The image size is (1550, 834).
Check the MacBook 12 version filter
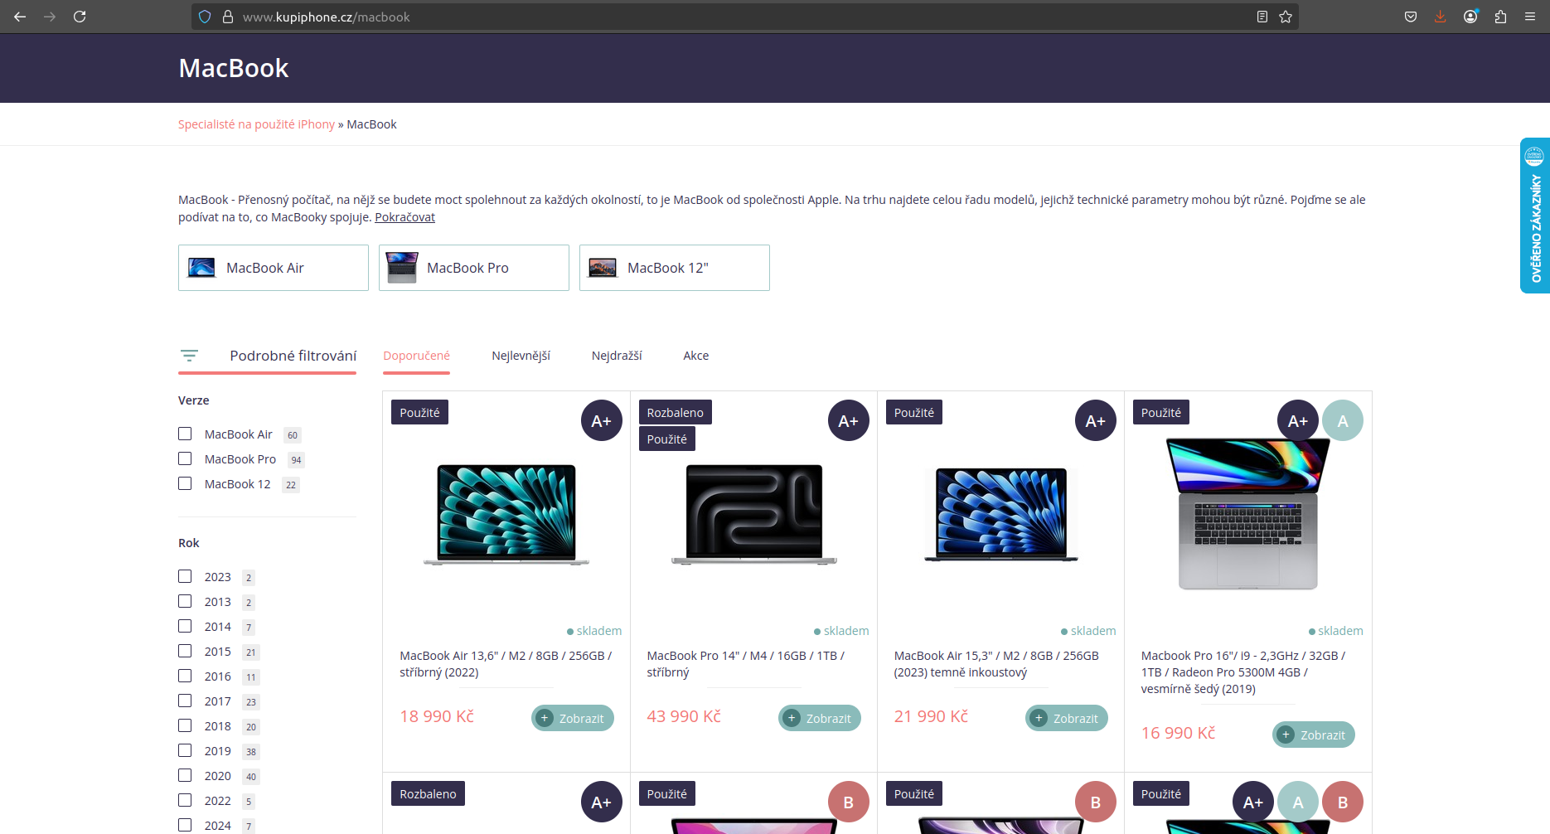[185, 483]
